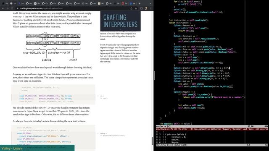Go back in Chrome browser history
The height and width of the screenshot is (151, 269).
click(3, 8)
